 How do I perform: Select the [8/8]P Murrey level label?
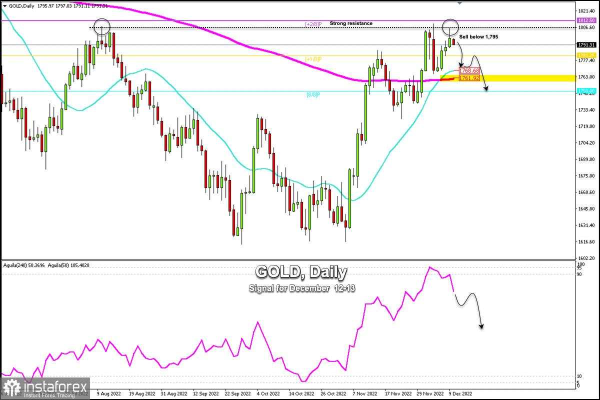pyautogui.click(x=314, y=94)
